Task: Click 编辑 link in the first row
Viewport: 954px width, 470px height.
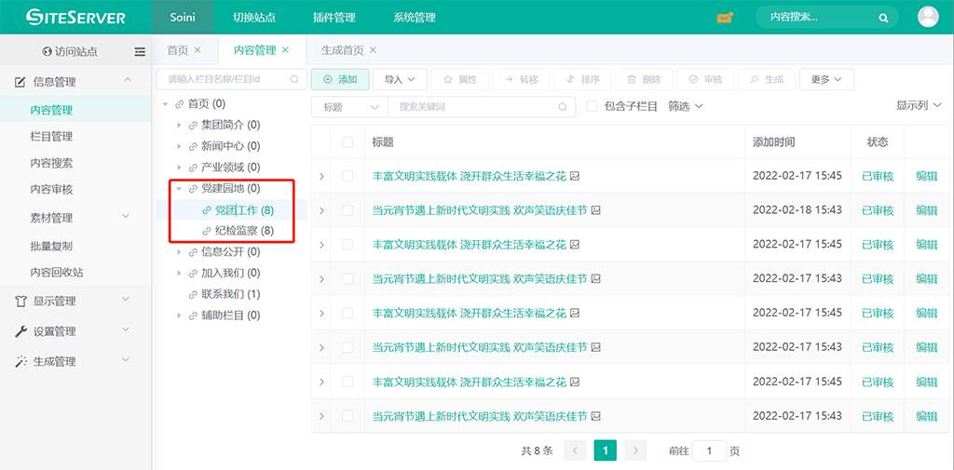Action: 926,176
